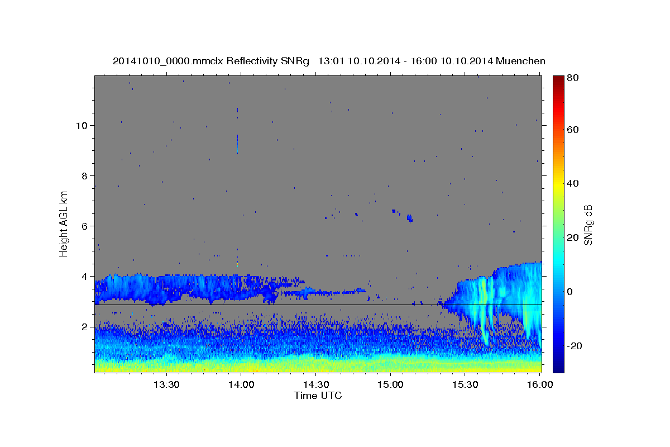Click the colorbar value 40

click(574, 183)
